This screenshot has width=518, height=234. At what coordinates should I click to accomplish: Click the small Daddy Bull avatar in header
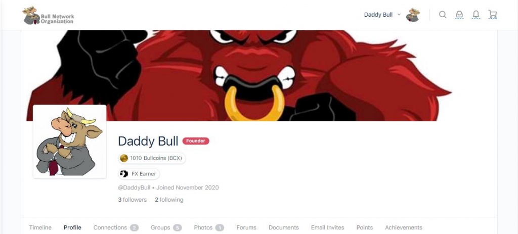413,15
